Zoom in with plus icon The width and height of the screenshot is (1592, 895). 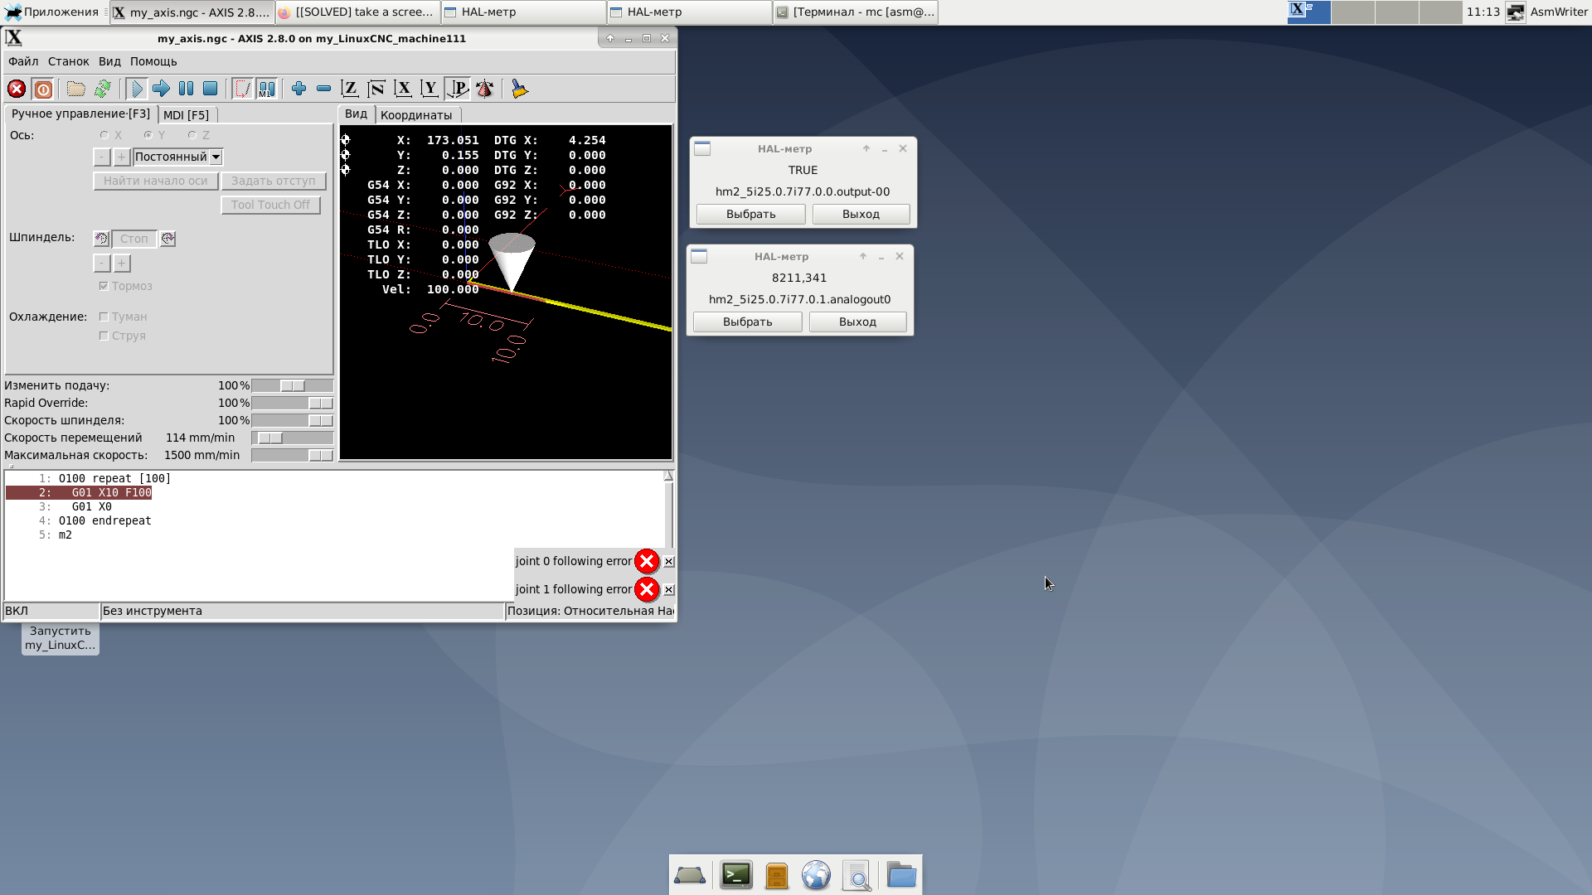299,89
